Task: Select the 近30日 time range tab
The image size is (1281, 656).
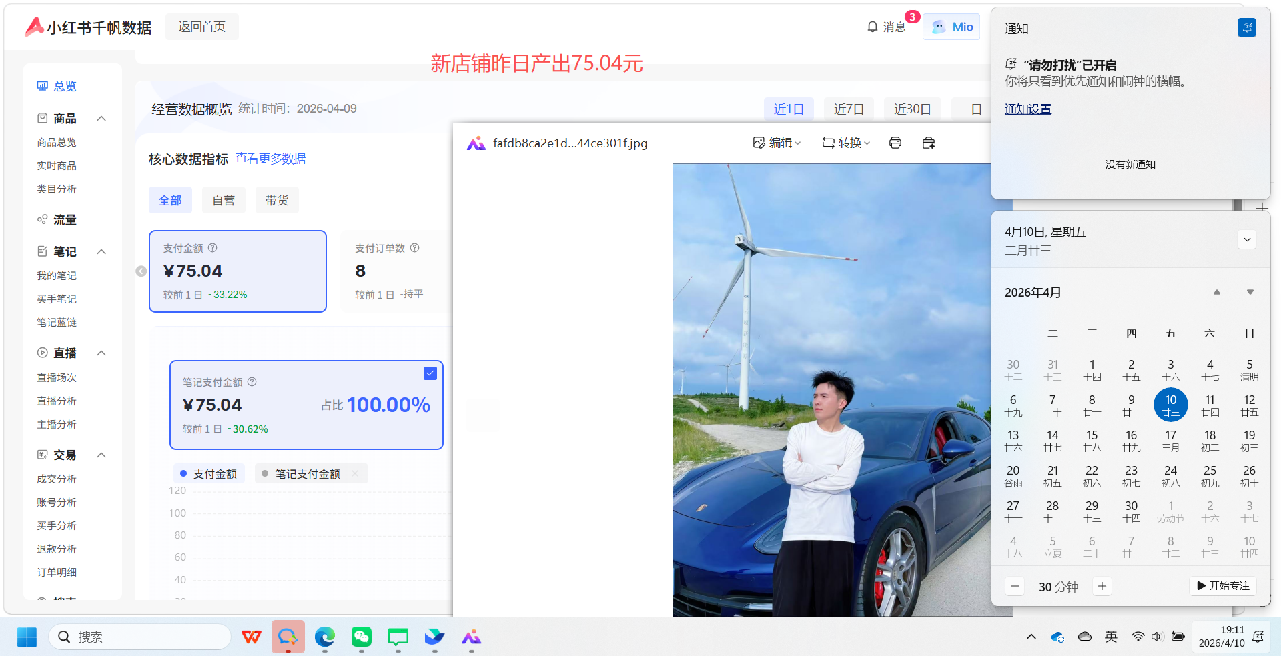Action: tap(912, 109)
